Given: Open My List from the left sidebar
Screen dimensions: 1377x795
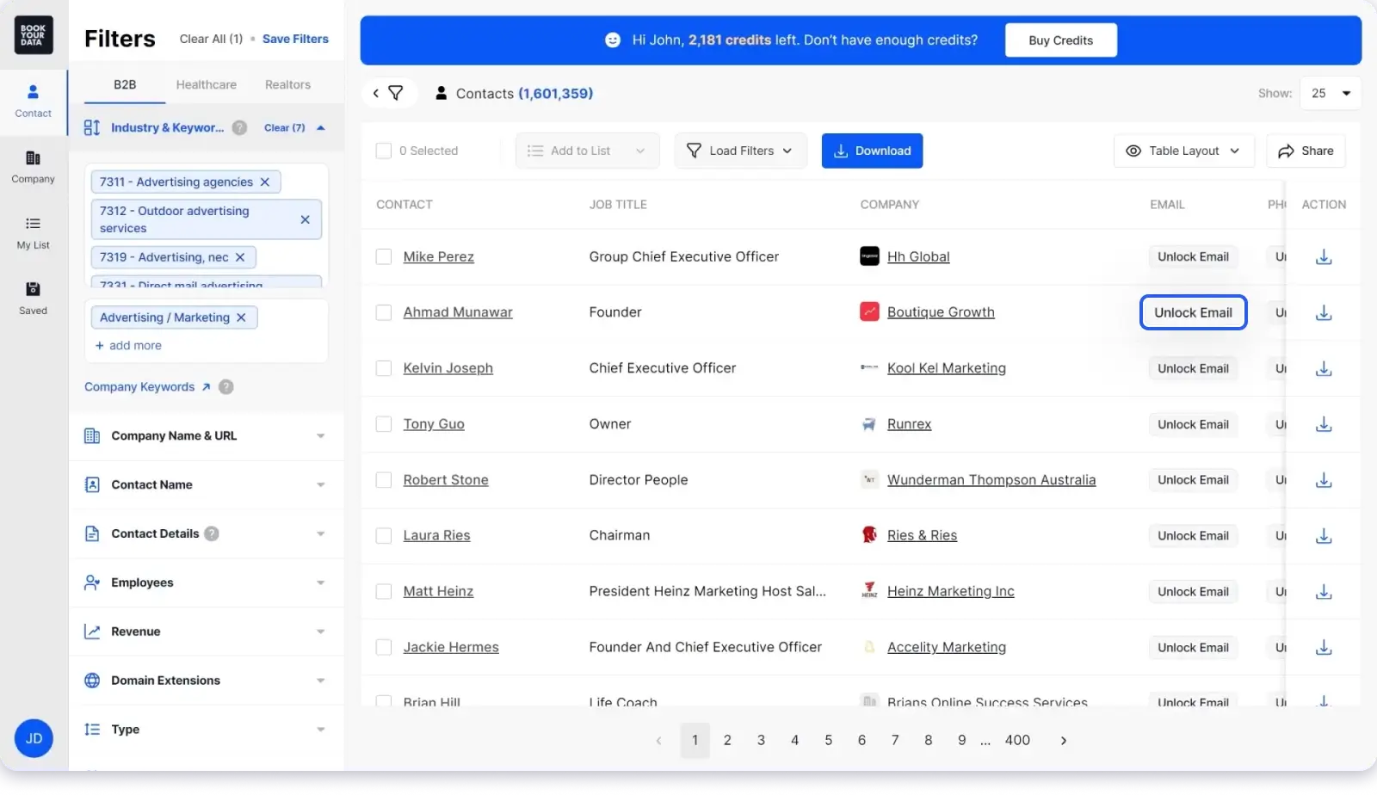Looking at the screenshot, I should point(33,233).
